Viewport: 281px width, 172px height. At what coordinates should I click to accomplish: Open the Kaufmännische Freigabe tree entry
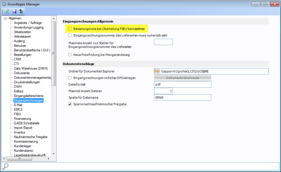coord(31,137)
